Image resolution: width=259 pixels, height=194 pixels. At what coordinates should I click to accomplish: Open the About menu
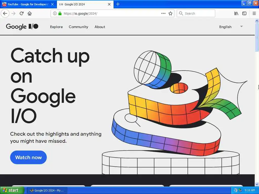[100, 27]
